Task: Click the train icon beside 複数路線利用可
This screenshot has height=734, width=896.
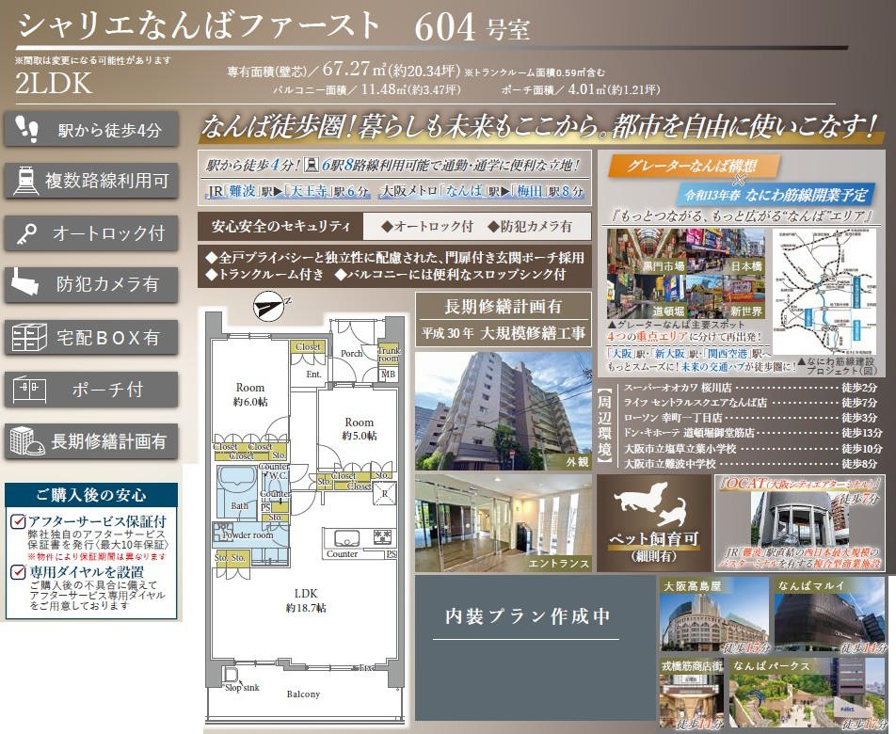Action: tap(26, 181)
